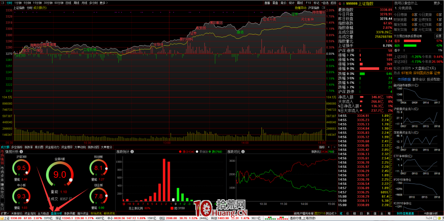Click the plus button next to 指标
The width and height of the screenshot is (444, 221).
tap(328, 147)
